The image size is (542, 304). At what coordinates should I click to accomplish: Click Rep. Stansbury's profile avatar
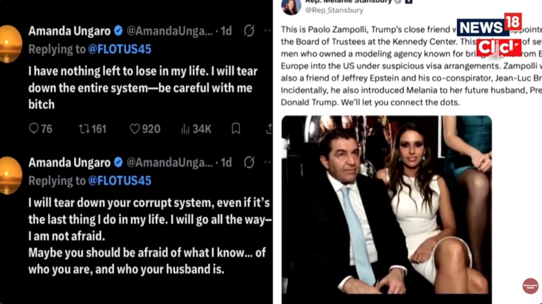pyautogui.click(x=291, y=6)
